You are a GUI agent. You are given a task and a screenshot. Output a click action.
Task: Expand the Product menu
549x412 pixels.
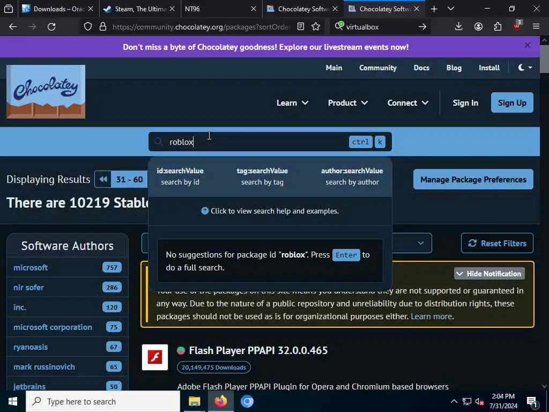(347, 103)
